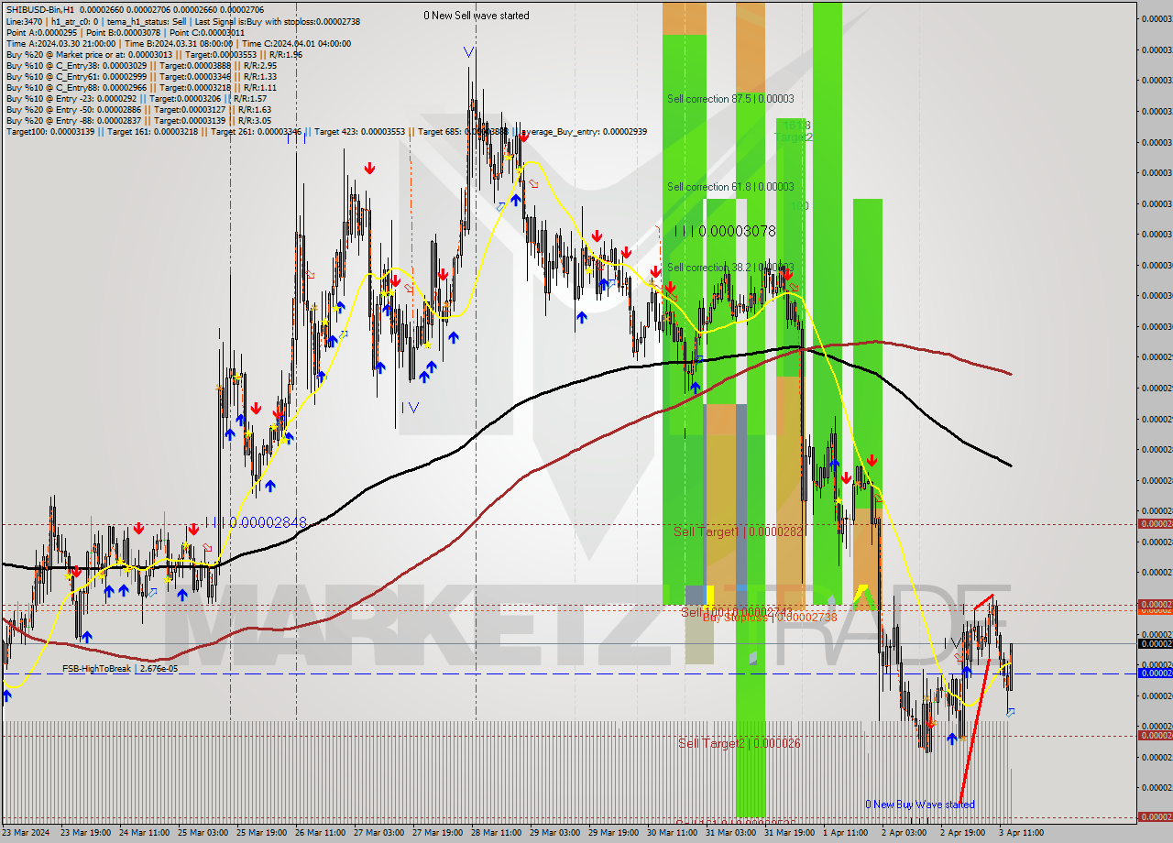Click the blue 'V' wave label at chart peak
The width and height of the screenshot is (1173, 843).
pos(469,52)
